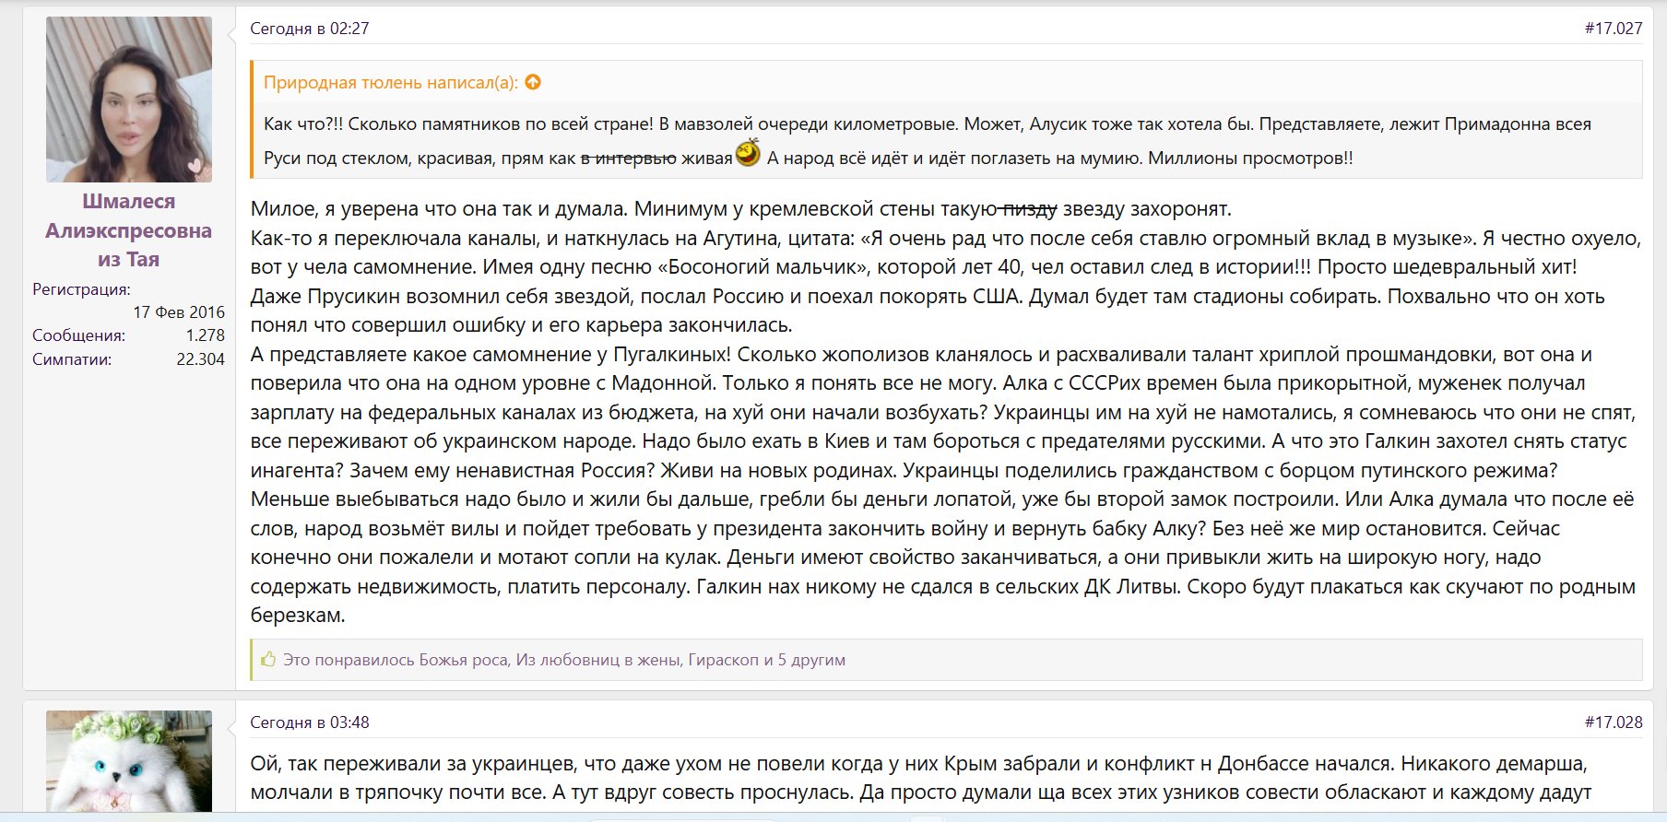Click the thumbs-up like icon
The height and width of the screenshot is (822, 1667).
point(268,660)
